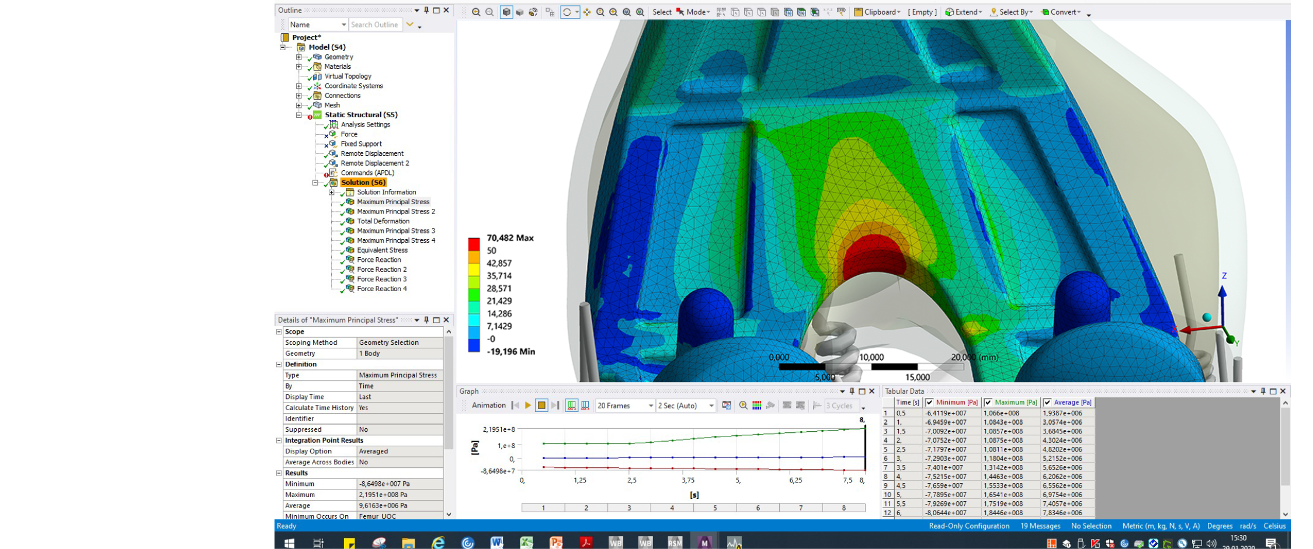Play the result animation
Viewport: 1313px width, 549px height.
pyautogui.click(x=528, y=405)
